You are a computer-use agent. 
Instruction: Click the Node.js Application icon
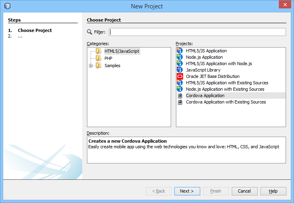(x=180, y=57)
